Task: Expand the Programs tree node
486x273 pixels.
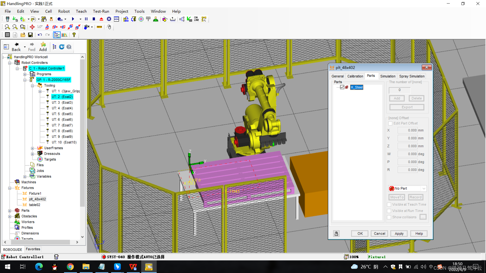Action: pos(25,74)
